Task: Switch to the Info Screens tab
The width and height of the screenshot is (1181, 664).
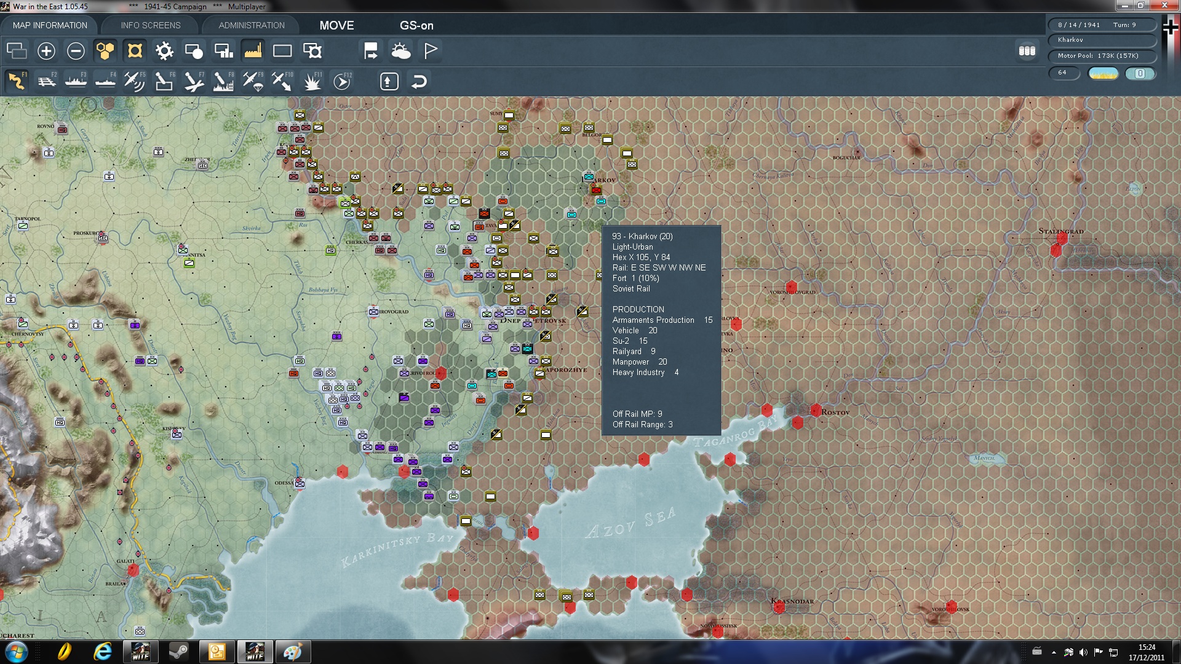Action: point(151,25)
